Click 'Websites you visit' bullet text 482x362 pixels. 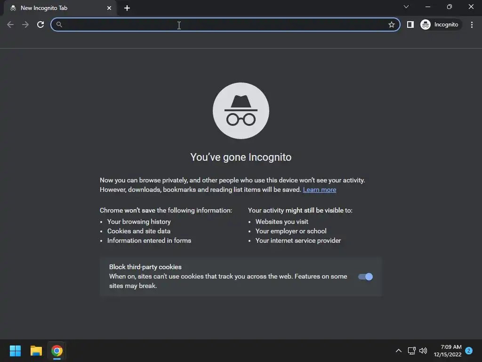point(282,222)
